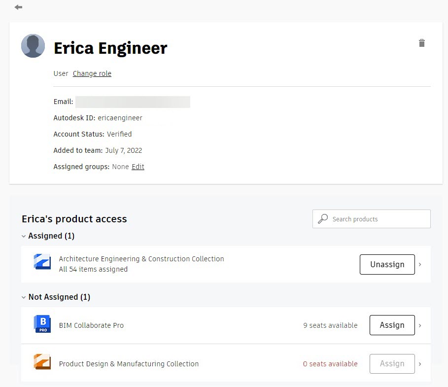The width and height of the screenshot is (448, 387).
Task: Click the BIM Collaborate Pro product name
Action: [x=92, y=325]
